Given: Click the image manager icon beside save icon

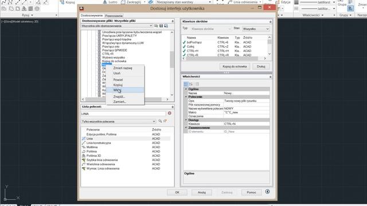Looking at the screenshot, I should point(166,26).
